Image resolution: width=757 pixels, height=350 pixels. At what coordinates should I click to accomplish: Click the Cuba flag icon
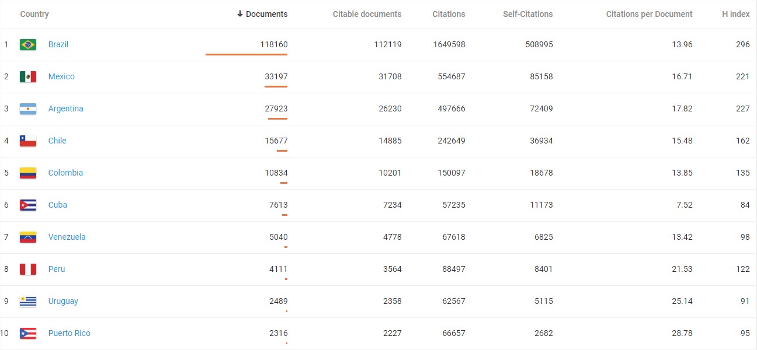(28, 205)
